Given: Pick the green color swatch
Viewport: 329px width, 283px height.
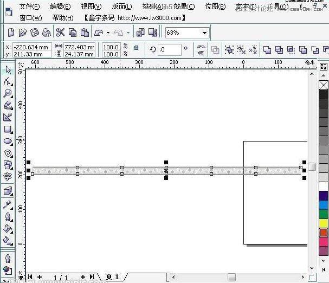Looking at the screenshot, I should (324, 214).
